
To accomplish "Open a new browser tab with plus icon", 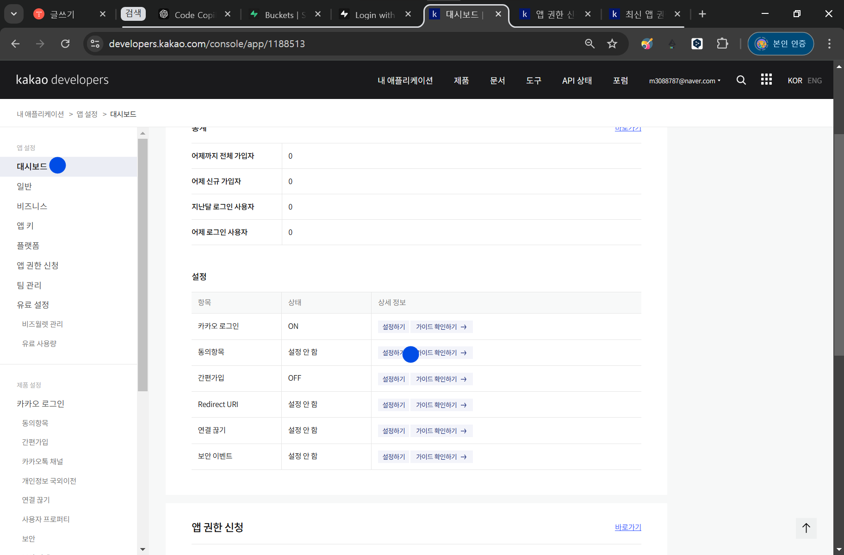I will click(x=702, y=14).
